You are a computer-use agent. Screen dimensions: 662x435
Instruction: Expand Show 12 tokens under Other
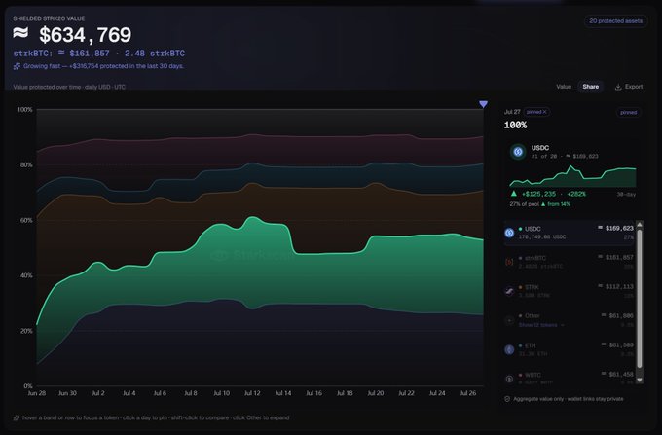pos(541,325)
